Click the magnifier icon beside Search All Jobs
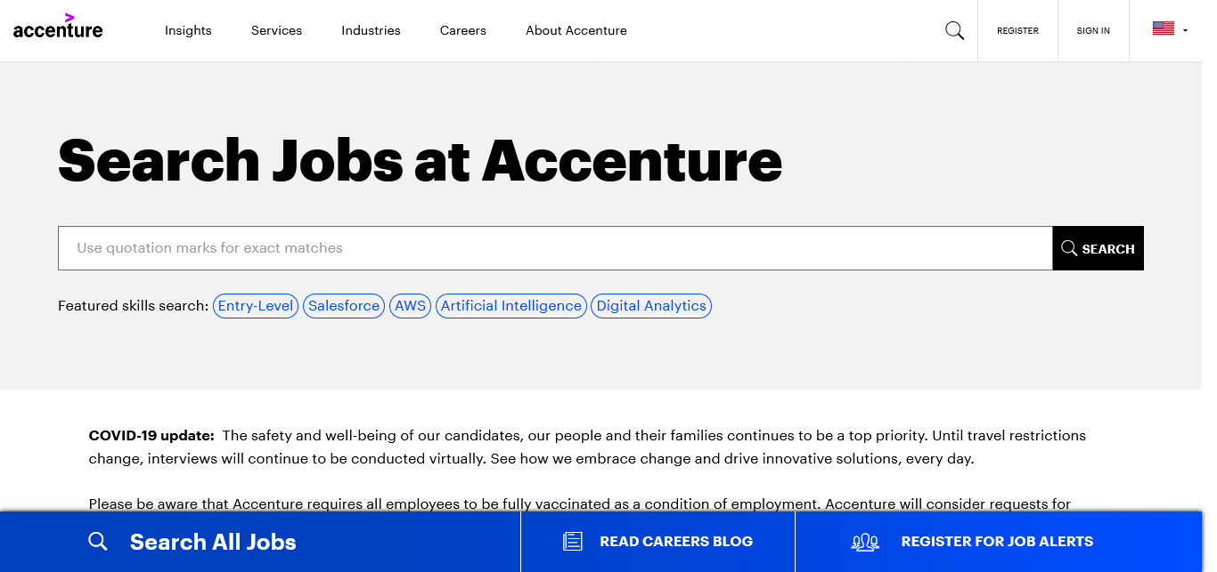This screenshot has height=572, width=1217. tap(98, 542)
